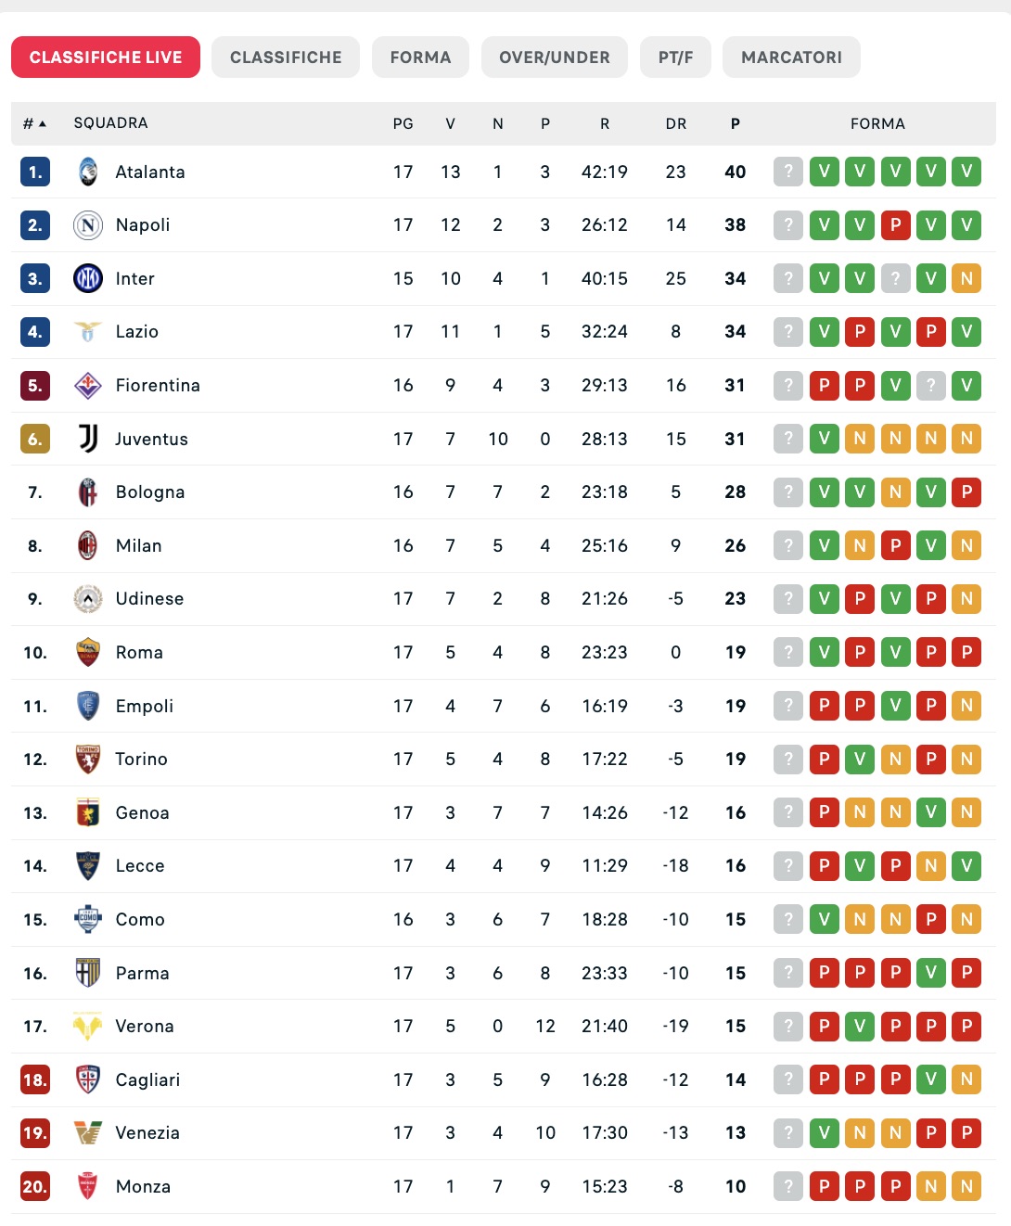Viewport: 1011px width, 1226px height.
Task: Click Monza's upcoming match question mark badge
Action: [788, 1186]
